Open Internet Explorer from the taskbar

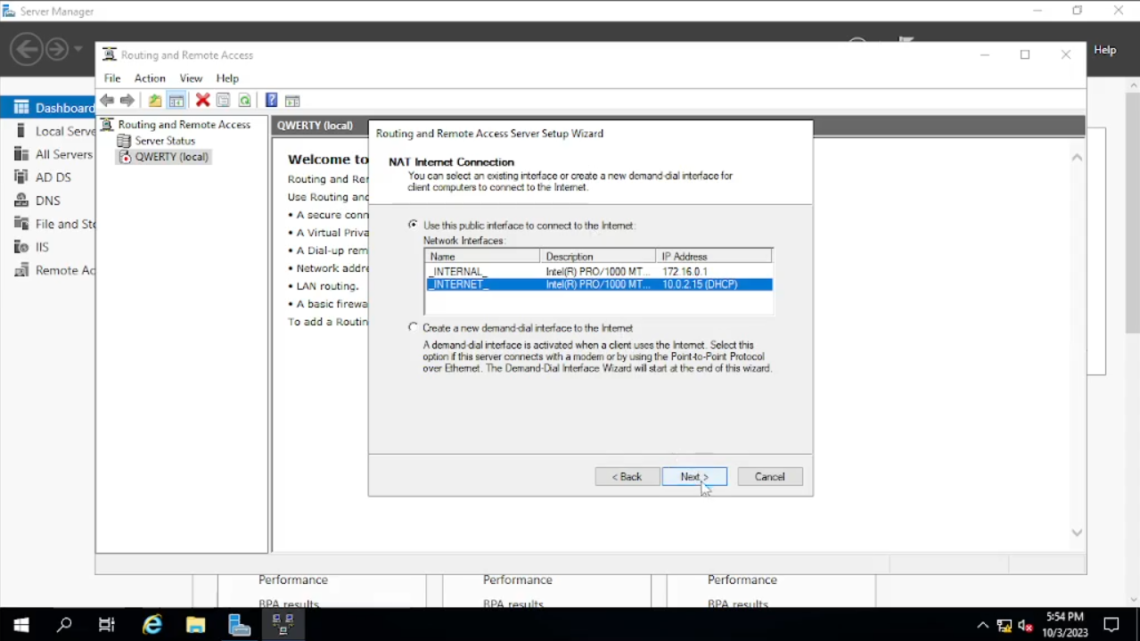[x=152, y=625]
